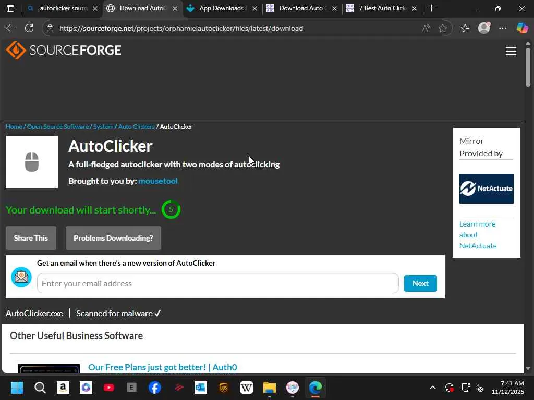The height and width of the screenshot is (400, 534).
Task: Show hidden system tray icons chevron
Action: (x=432, y=387)
